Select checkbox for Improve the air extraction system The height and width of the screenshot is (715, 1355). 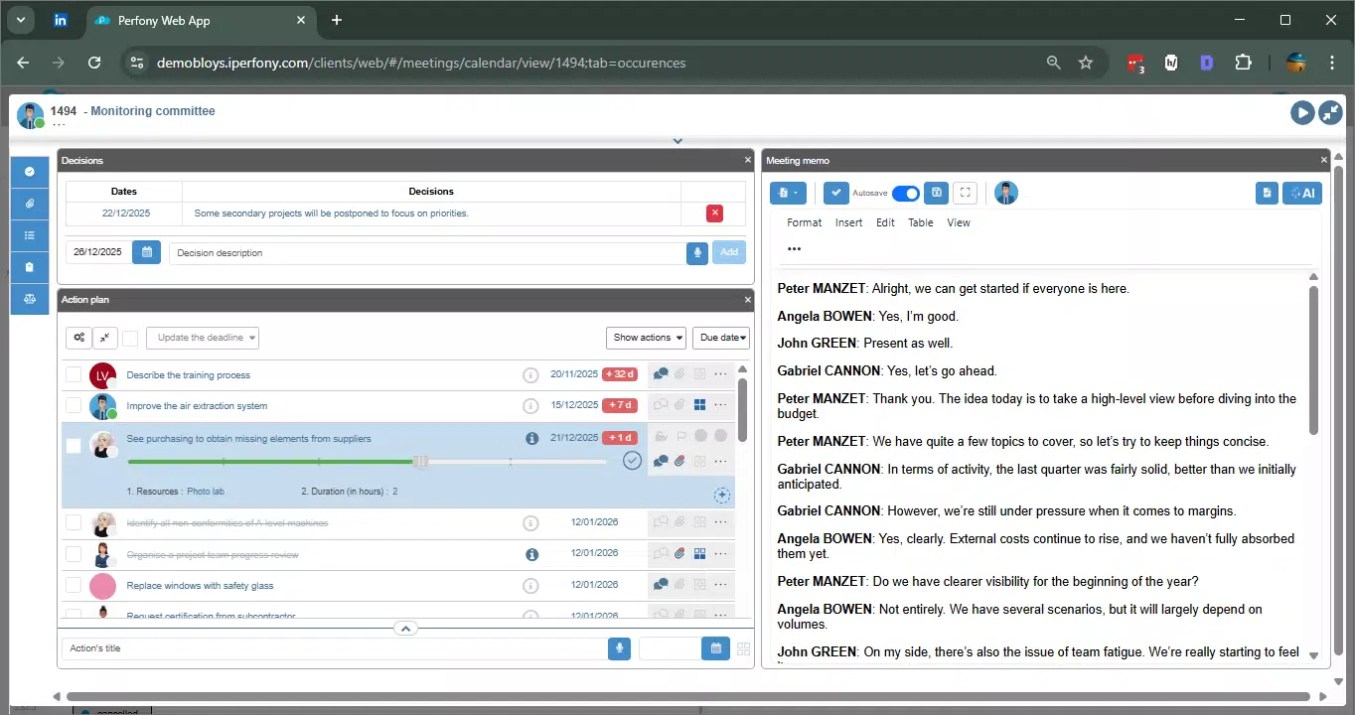click(74, 406)
